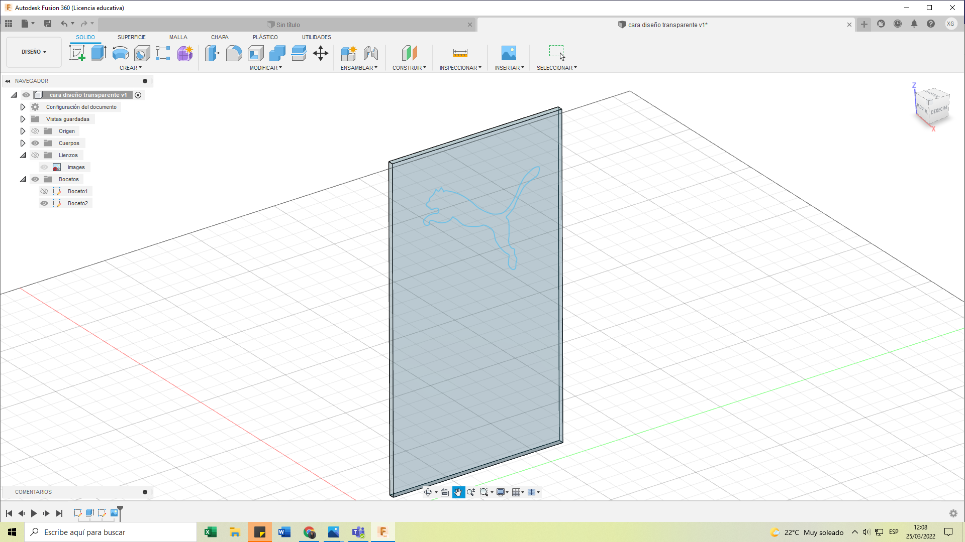
Task: Open the MODIFICAR menu
Action: tap(265, 68)
